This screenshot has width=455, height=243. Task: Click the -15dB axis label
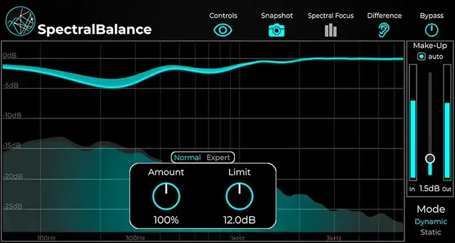[12, 145]
